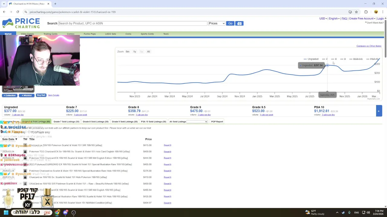Set chart zoom to All
The height and width of the screenshot is (217, 387).
(x=148, y=52)
